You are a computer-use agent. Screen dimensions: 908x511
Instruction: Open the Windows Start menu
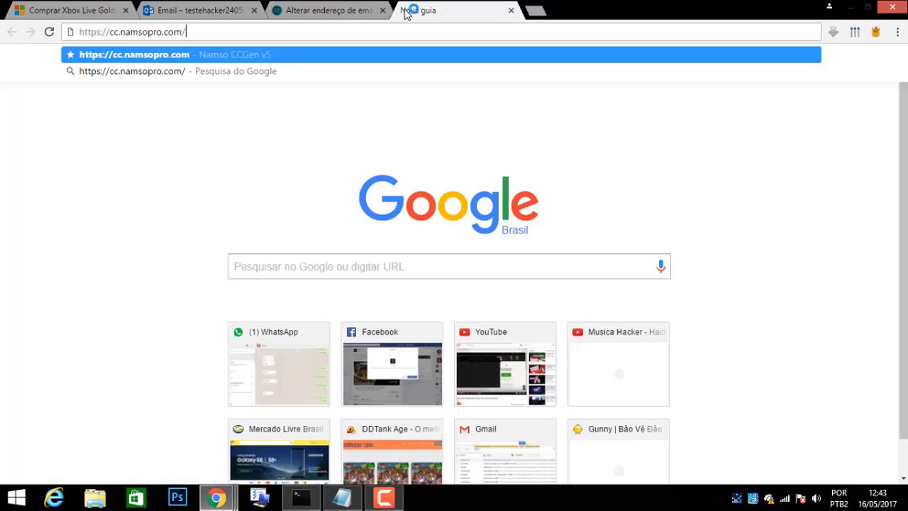pyautogui.click(x=16, y=498)
